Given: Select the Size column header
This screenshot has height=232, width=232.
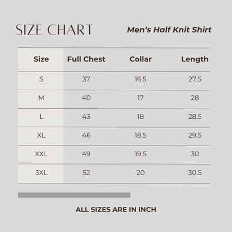Looking at the screenshot, I should pyautogui.click(x=41, y=59).
